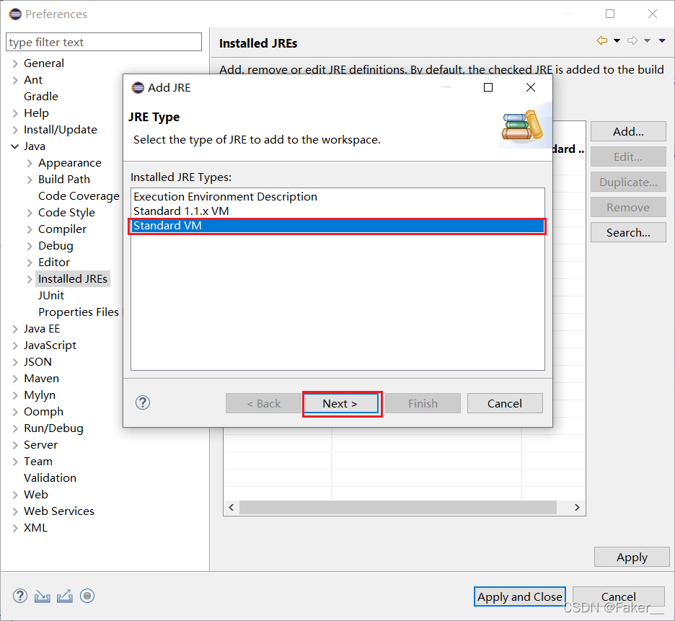The width and height of the screenshot is (675, 621).
Task: Expand the Debug node under Java
Action: point(30,246)
